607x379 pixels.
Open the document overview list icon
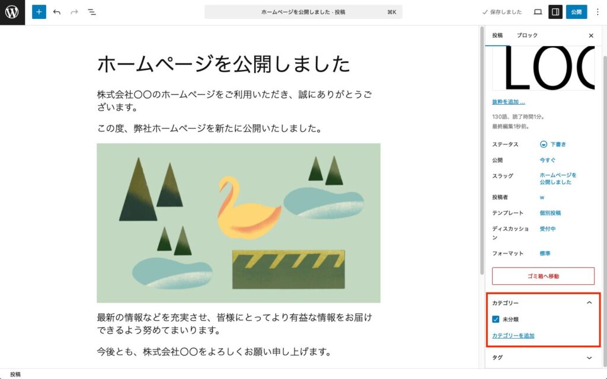[91, 11]
